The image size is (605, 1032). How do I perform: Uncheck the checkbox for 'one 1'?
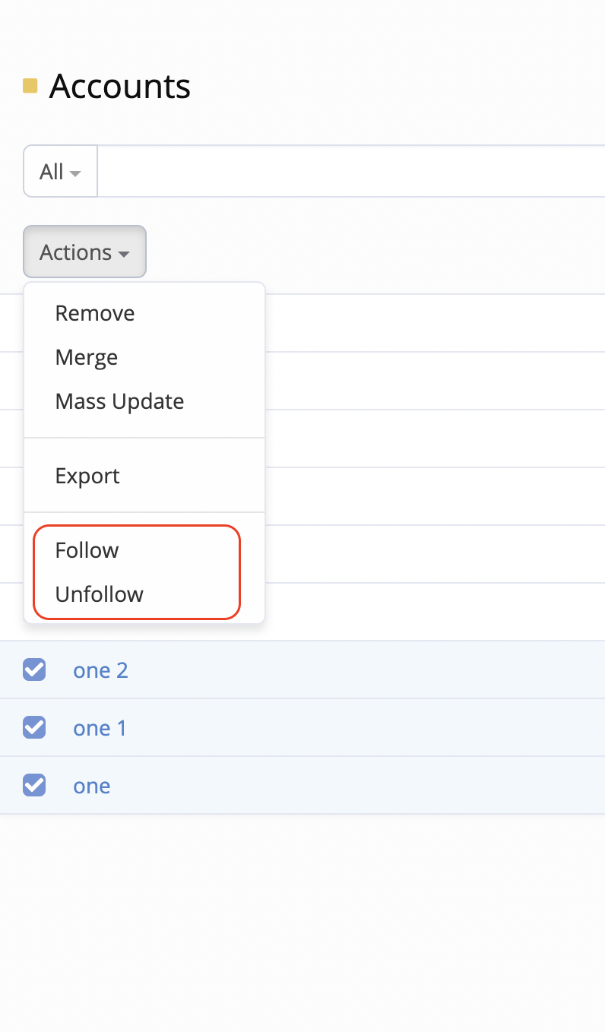pyautogui.click(x=34, y=727)
